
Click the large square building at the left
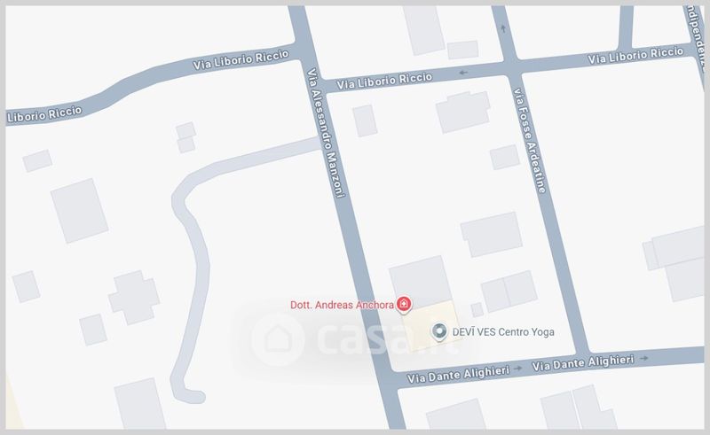pyautogui.click(x=79, y=211)
